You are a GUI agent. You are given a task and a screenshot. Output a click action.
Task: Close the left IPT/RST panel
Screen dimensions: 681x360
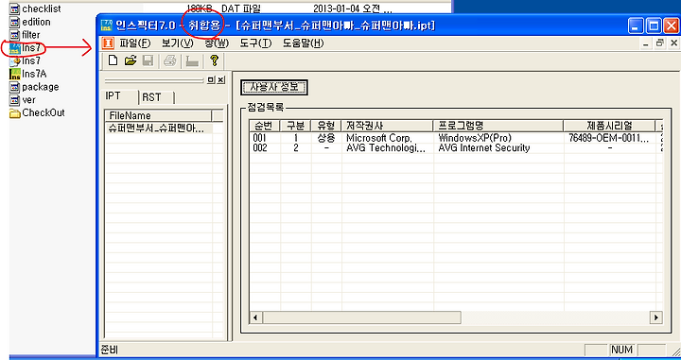click(x=221, y=79)
